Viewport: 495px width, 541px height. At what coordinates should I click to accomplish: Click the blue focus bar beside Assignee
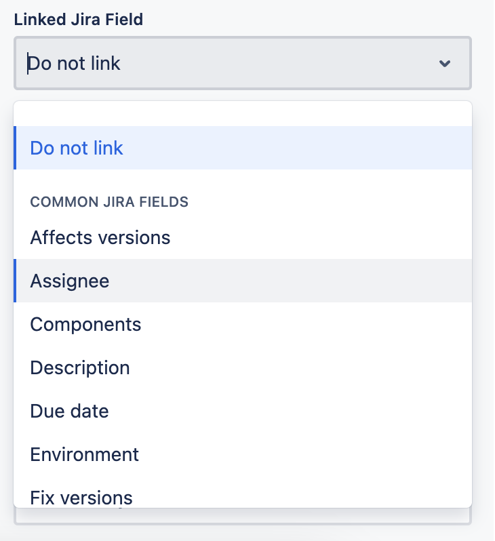(x=15, y=281)
